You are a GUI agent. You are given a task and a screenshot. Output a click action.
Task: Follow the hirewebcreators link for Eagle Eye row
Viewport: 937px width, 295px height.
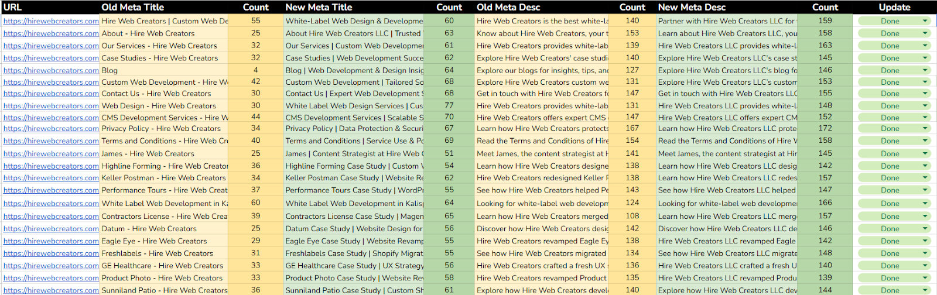tap(51, 241)
